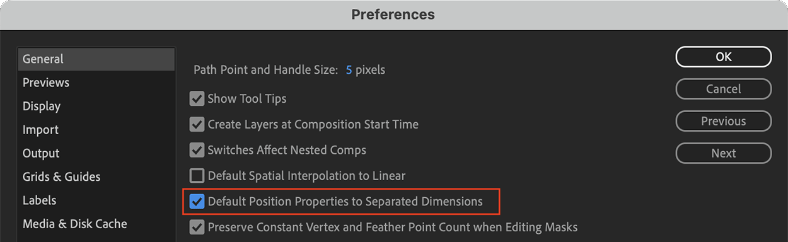Uncheck Create Layers at Composition Start Time
Viewport: 788px width, 242px height.
pos(197,125)
